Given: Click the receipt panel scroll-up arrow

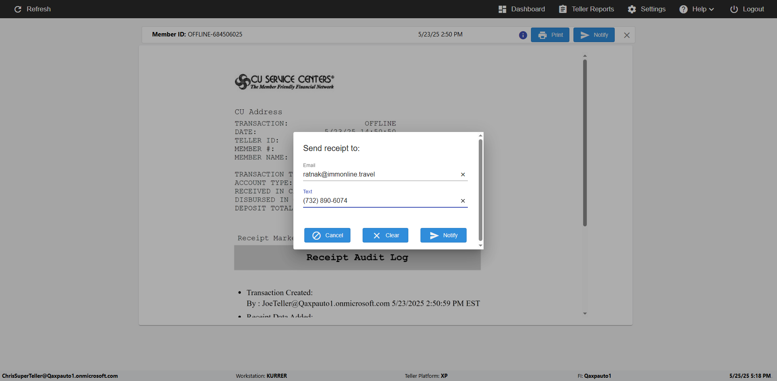Looking at the screenshot, I should (x=585, y=56).
